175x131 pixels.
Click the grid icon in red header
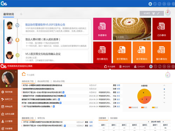pos(151,66)
